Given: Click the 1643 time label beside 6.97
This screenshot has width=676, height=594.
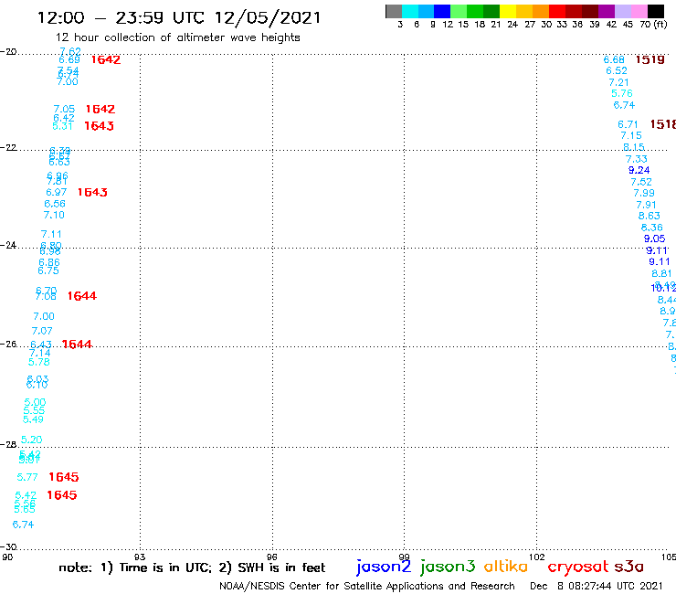Looking at the screenshot, I should point(92,193).
